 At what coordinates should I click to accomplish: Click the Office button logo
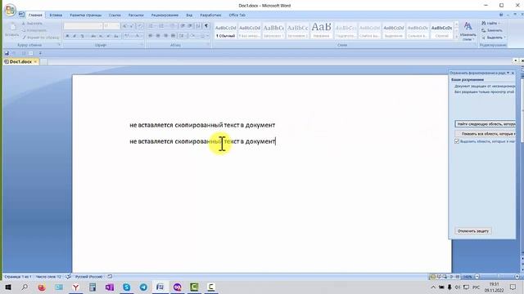pos(10,11)
